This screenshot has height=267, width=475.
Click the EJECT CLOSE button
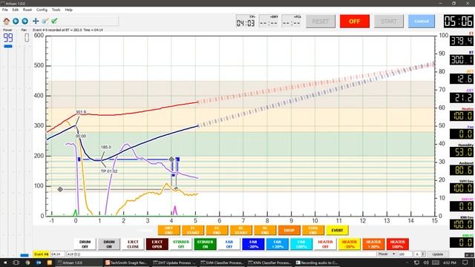click(133, 244)
